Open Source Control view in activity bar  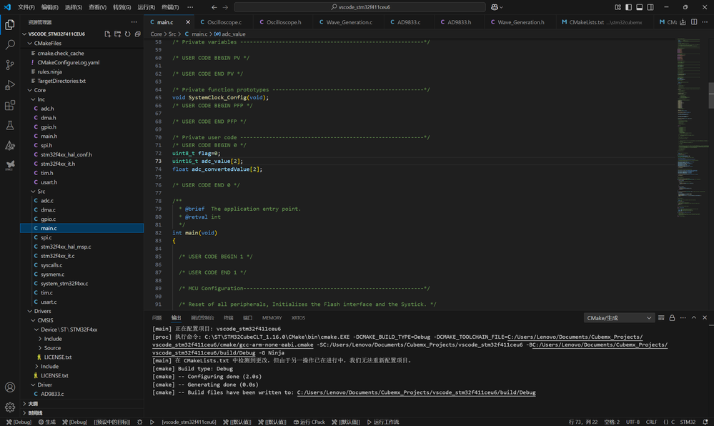point(10,64)
